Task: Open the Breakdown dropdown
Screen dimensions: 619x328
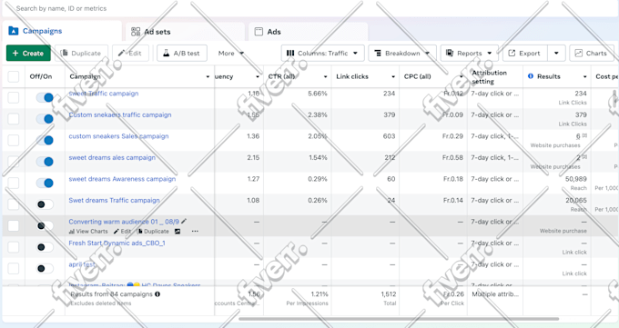Action: pos(402,54)
